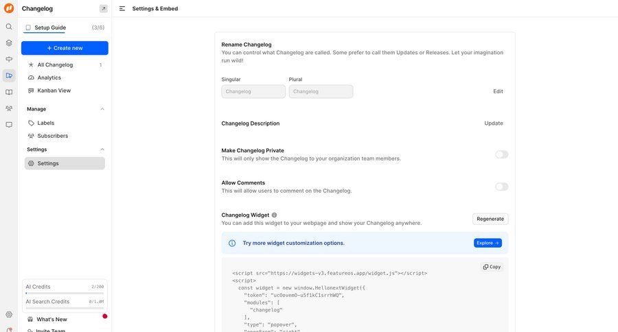Select Settings in the sidebar
The height and width of the screenshot is (332, 618).
click(x=65, y=163)
